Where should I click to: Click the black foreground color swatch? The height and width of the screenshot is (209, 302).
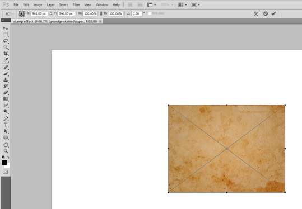(4, 163)
